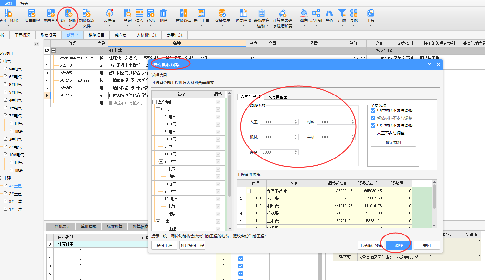Viewport: 485px width, 280px height.
Task: Click the 颜色 paint bucket icon
Action: coord(304,13)
